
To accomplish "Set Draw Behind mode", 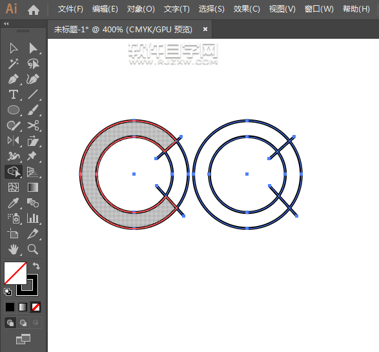I will 23,323.
